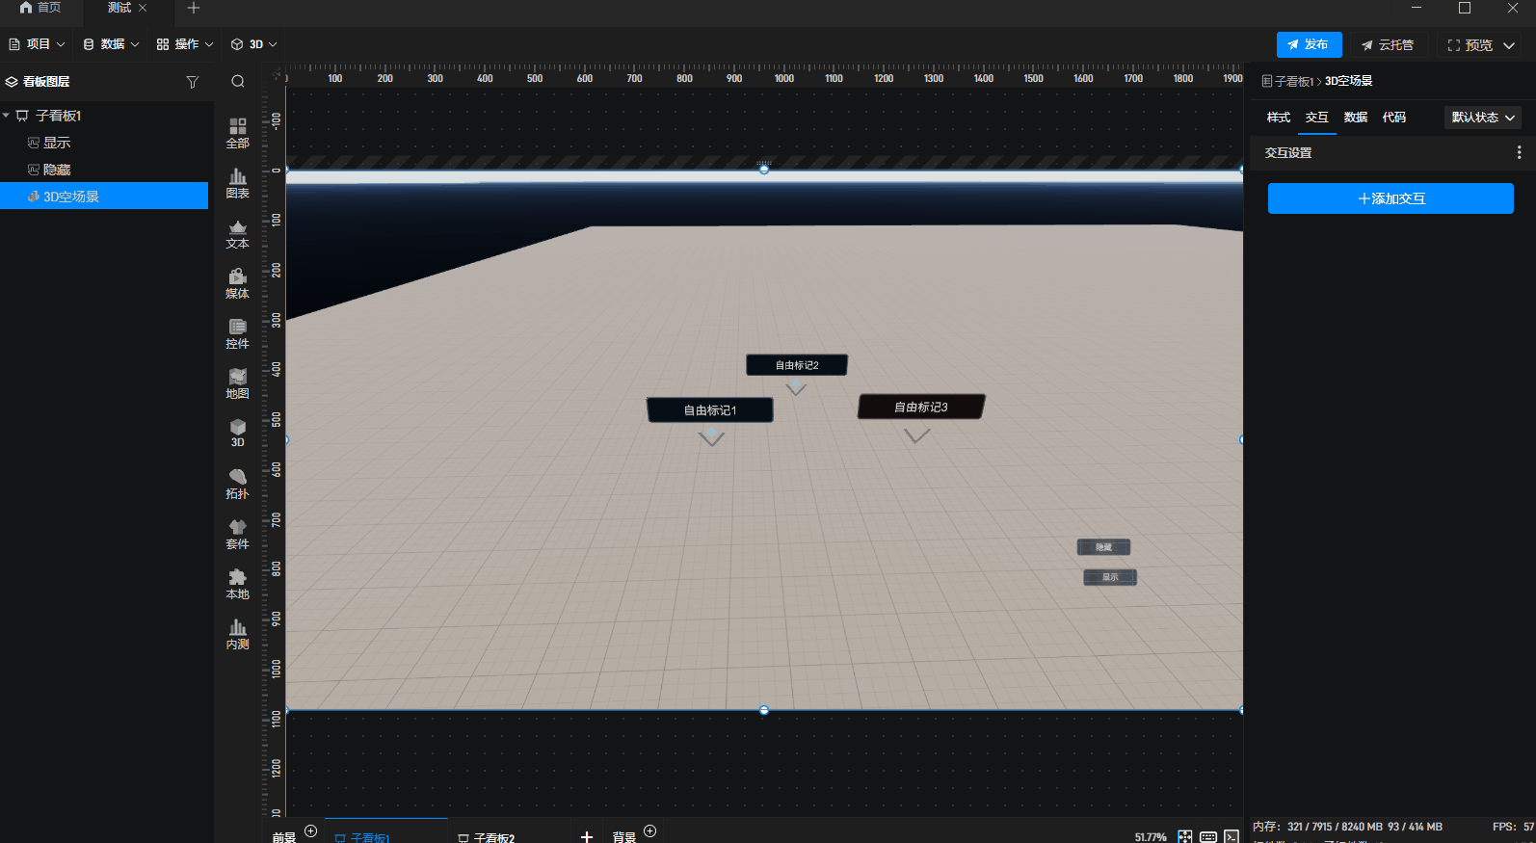
Task: Click the layer filter funnel icon
Action: [193, 82]
